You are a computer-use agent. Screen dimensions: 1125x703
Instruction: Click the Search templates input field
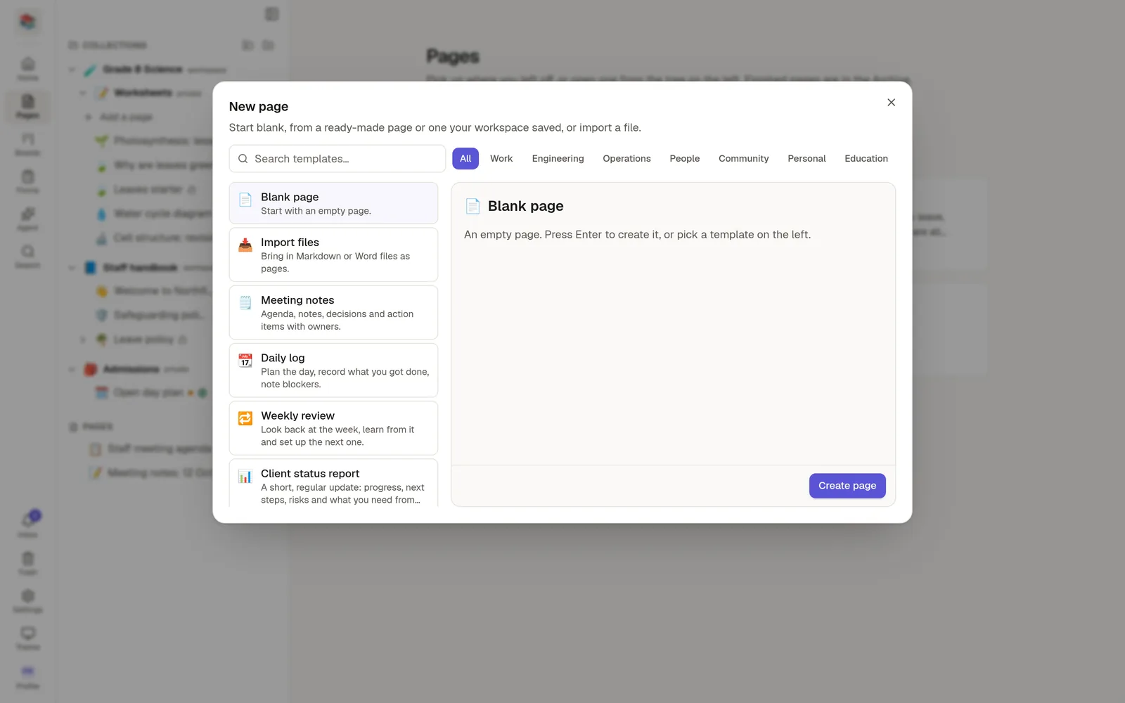[x=337, y=159]
